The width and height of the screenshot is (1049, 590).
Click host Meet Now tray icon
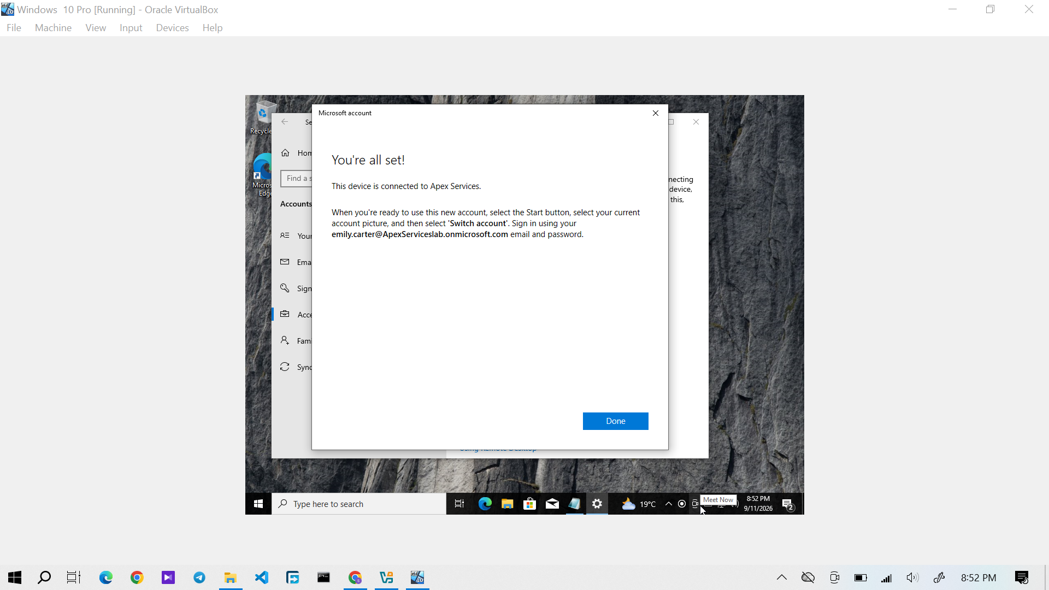pos(834,577)
